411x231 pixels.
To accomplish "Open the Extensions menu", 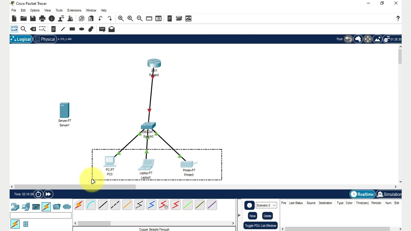I will 74,10.
